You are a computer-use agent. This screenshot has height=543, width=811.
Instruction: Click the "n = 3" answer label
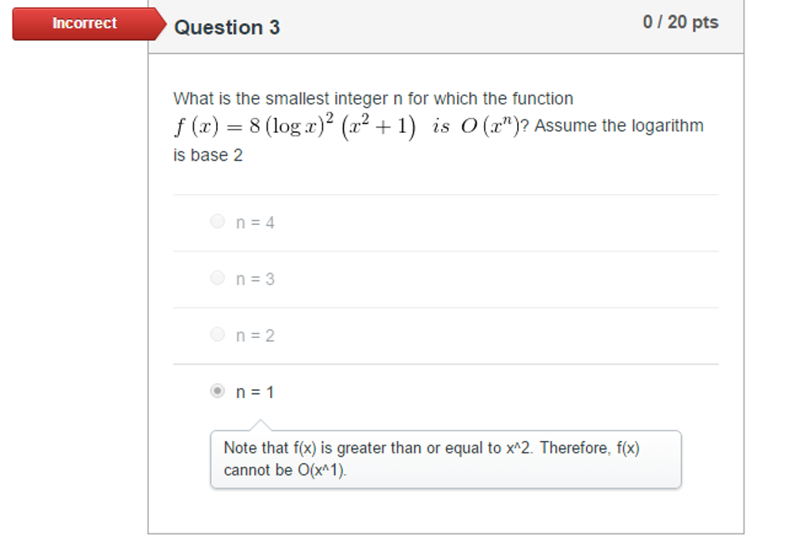click(x=255, y=279)
